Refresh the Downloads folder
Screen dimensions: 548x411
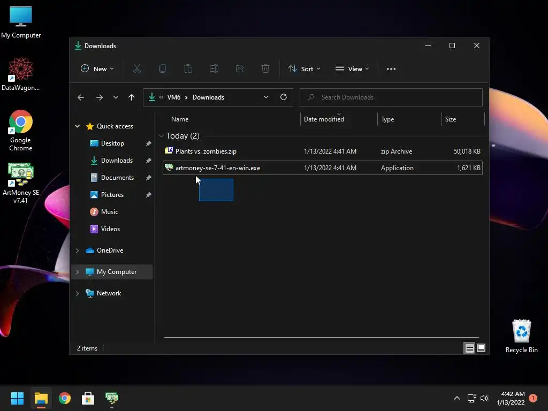coord(284,97)
